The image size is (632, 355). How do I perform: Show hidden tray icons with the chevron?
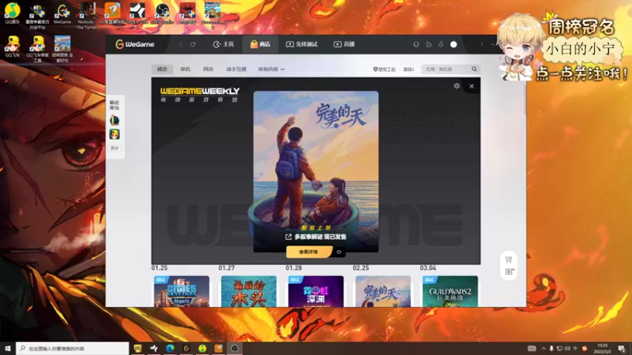click(544, 349)
